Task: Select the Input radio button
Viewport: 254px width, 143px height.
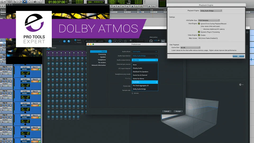Action: click(x=75, y=40)
